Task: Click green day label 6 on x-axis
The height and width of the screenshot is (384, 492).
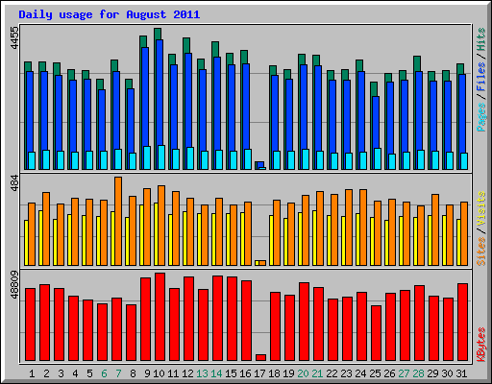Action: [104, 373]
